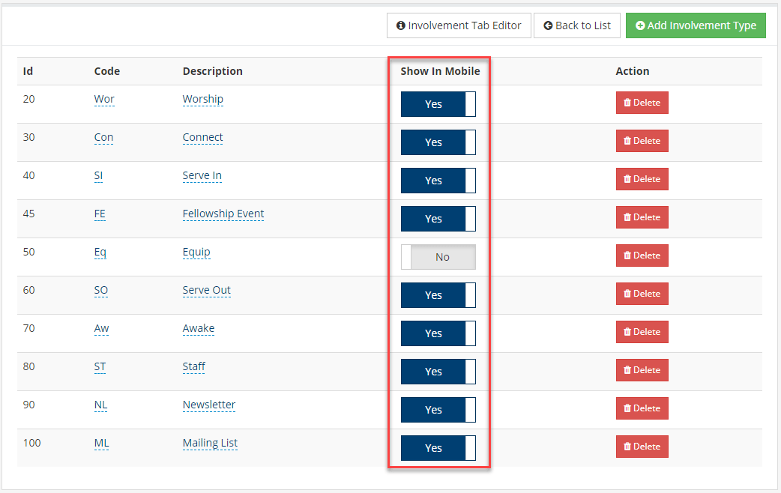
Task: Click Add Involvement Type button
Action: [x=696, y=25]
